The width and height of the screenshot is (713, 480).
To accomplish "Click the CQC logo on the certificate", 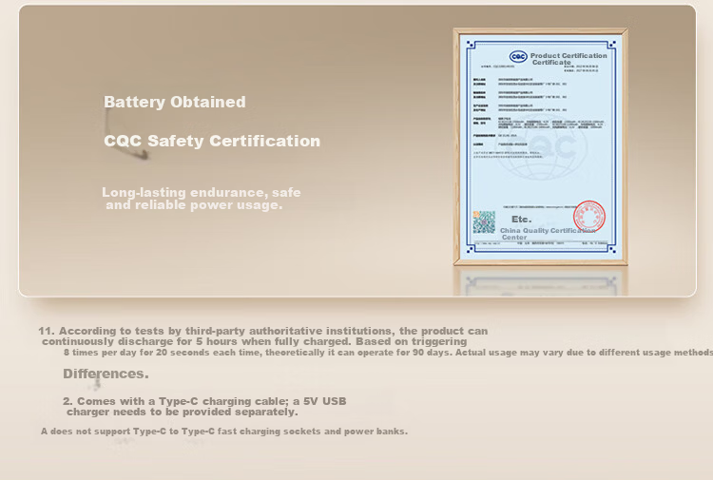I will 518,56.
